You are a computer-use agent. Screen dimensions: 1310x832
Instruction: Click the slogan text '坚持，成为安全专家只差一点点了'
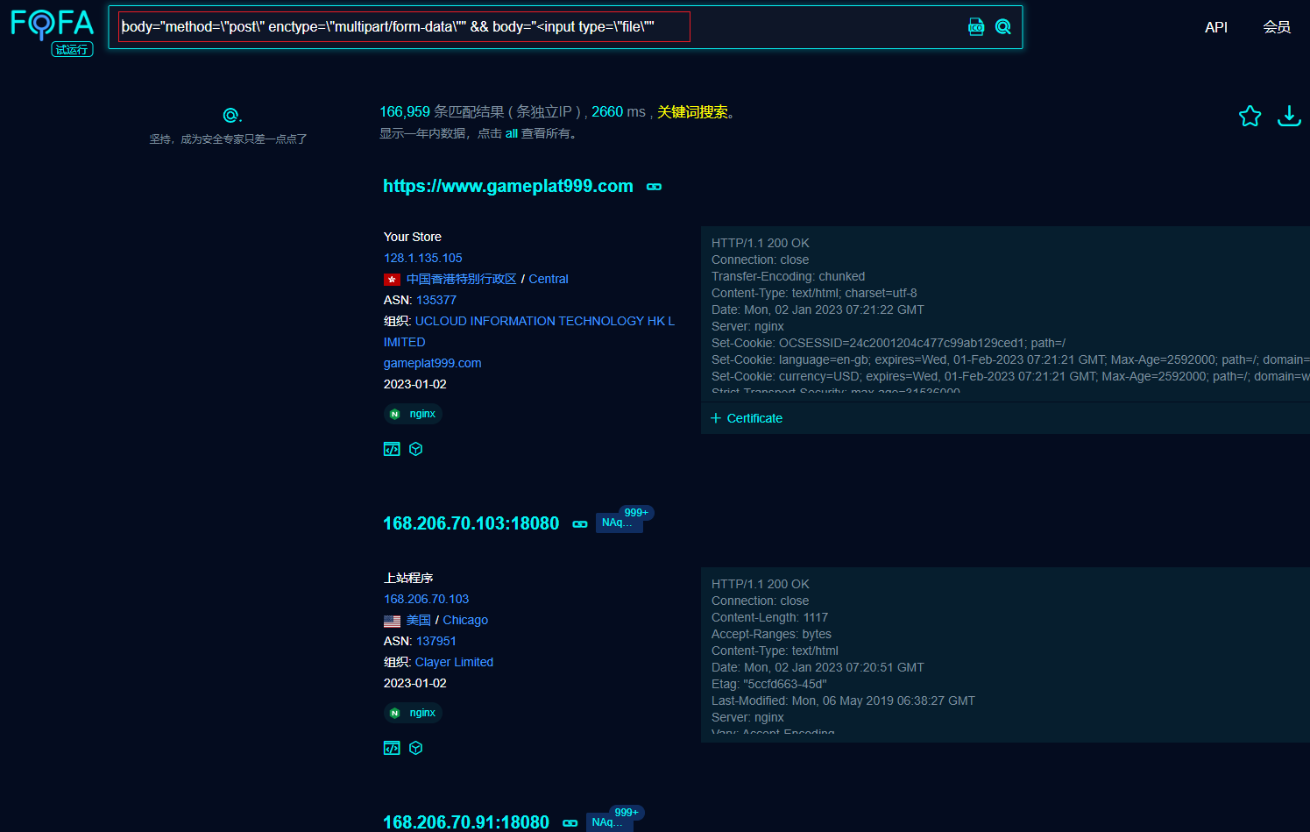[x=228, y=139]
